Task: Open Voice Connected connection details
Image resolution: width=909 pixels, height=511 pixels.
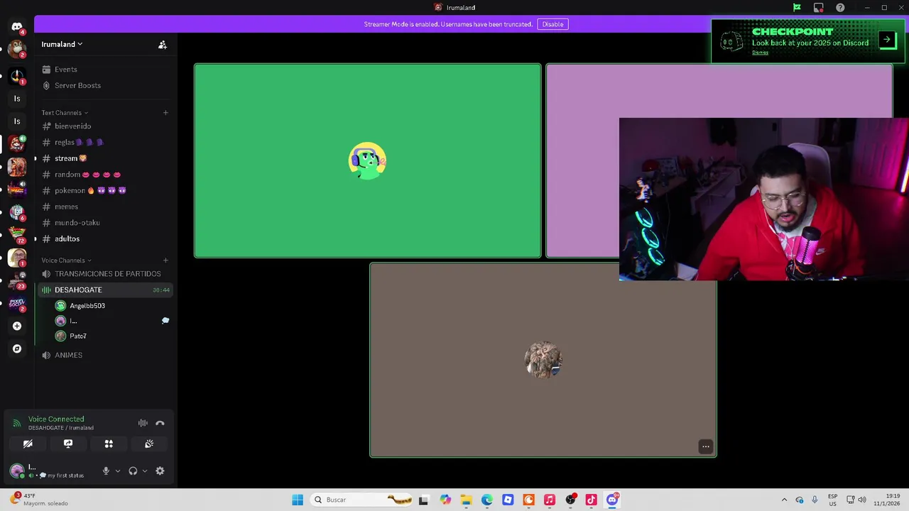Action: click(56, 419)
